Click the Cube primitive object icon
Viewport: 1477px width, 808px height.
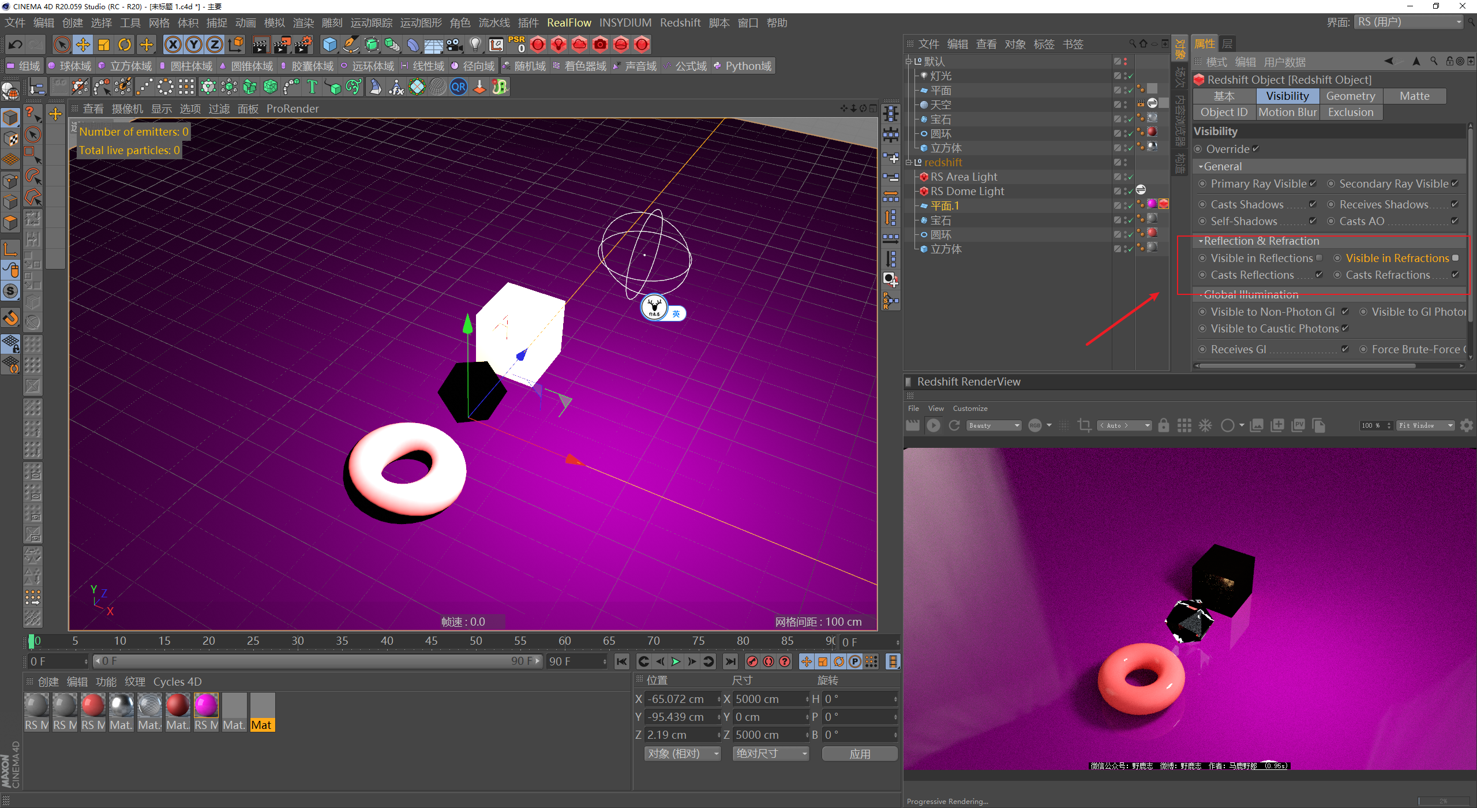click(329, 44)
